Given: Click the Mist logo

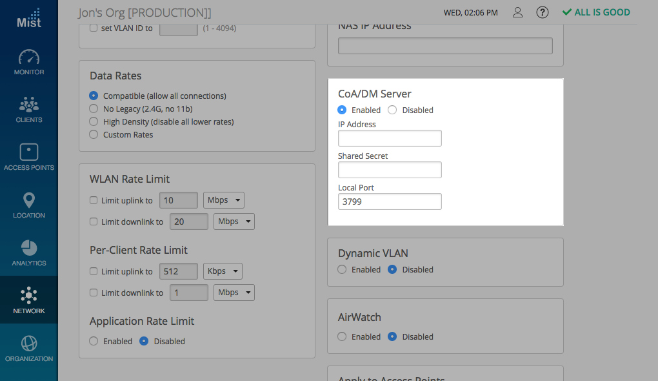Looking at the screenshot, I should [28, 17].
